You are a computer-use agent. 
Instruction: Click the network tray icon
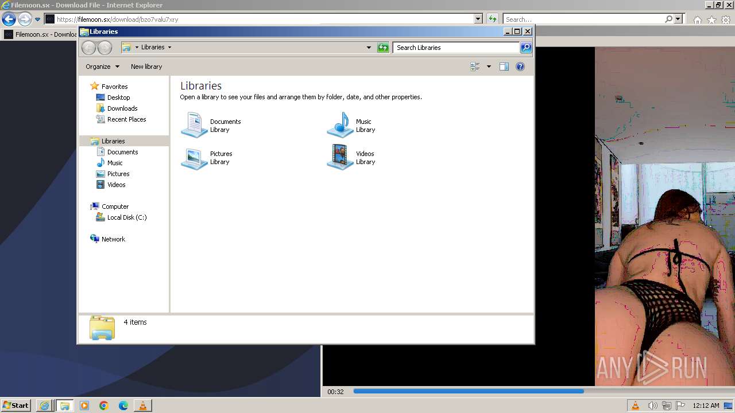click(667, 406)
